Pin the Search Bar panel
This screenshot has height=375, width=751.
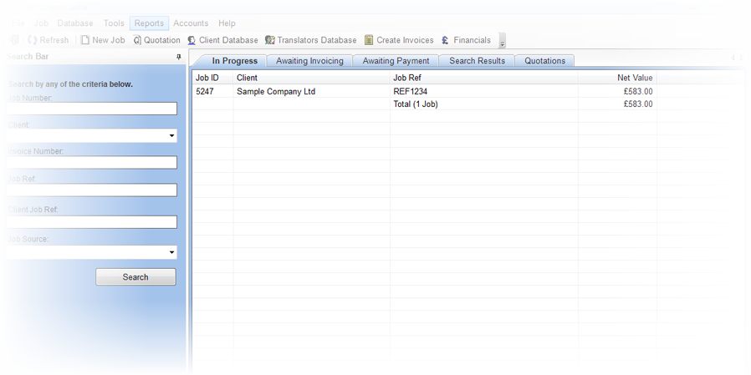click(x=178, y=57)
